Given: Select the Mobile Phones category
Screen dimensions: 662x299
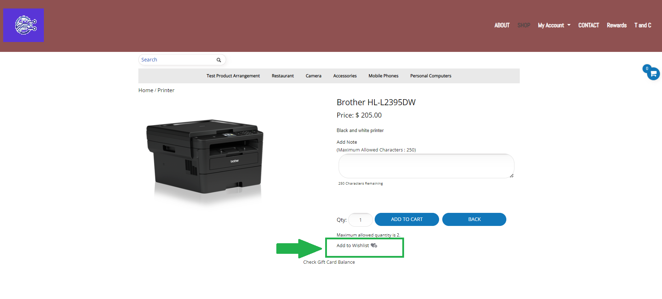Looking at the screenshot, I should (383, 76).
